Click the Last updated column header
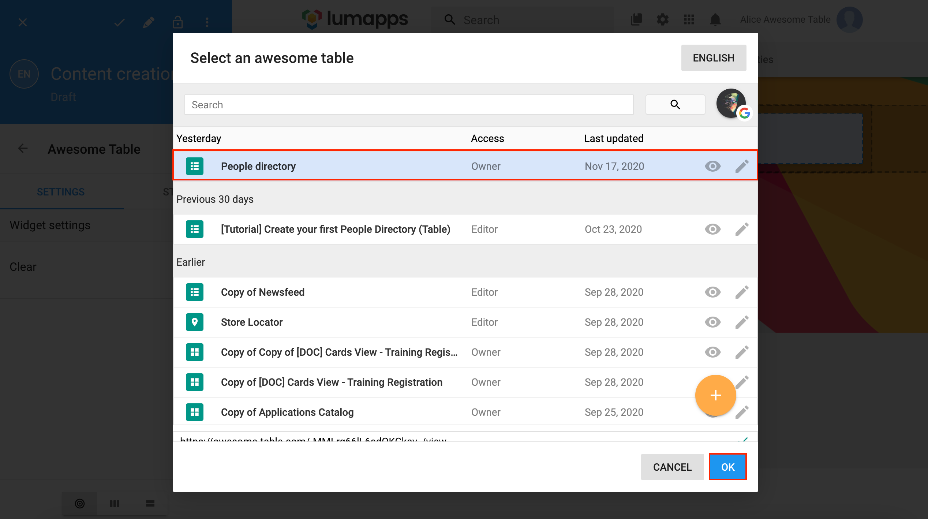The height and width of the screenshot is (519, 928). click(614, 138)
